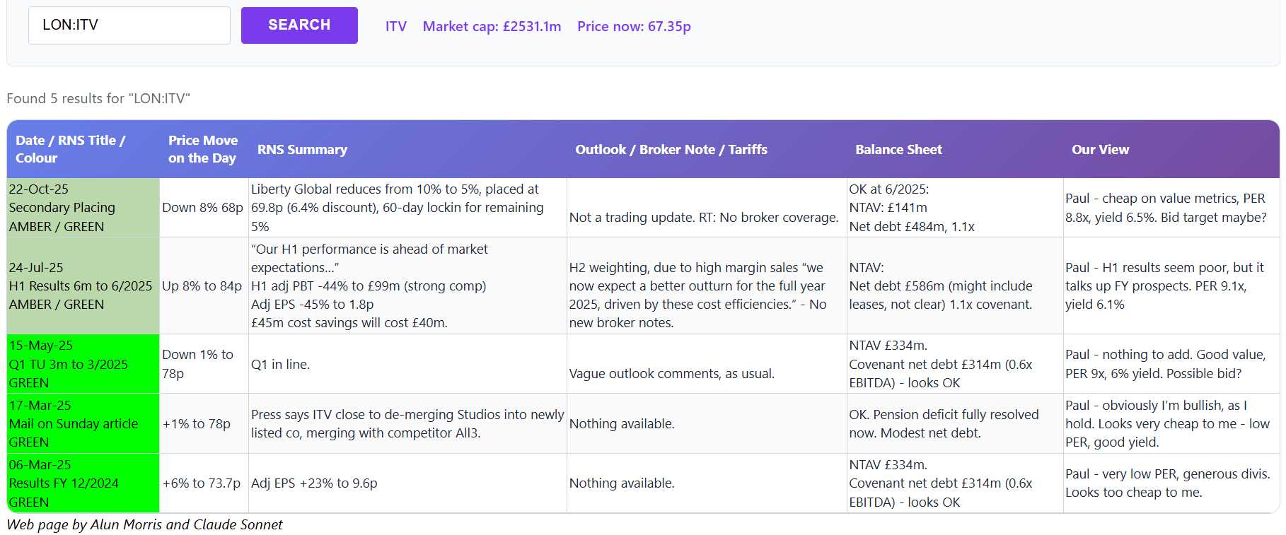1286x535 pixels.
Task: Click 'Q1 in line.' summary
Action: tap(407, 364)
